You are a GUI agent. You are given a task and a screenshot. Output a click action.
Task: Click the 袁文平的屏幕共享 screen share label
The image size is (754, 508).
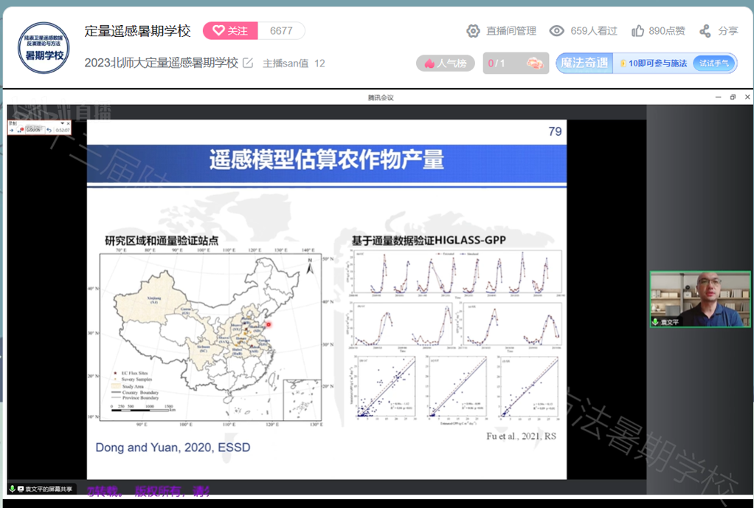45,489
